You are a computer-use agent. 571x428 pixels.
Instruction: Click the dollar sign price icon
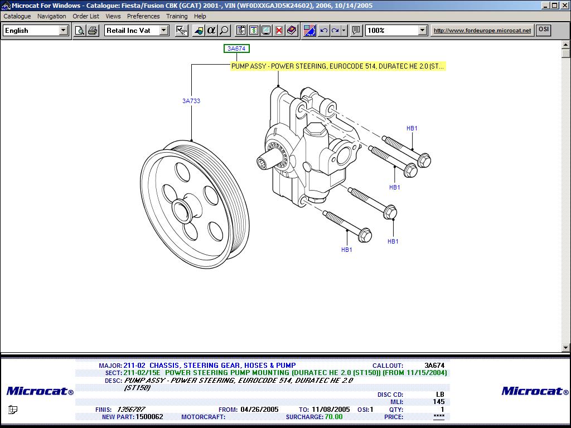pyautogui.click(x=254, y=31)
